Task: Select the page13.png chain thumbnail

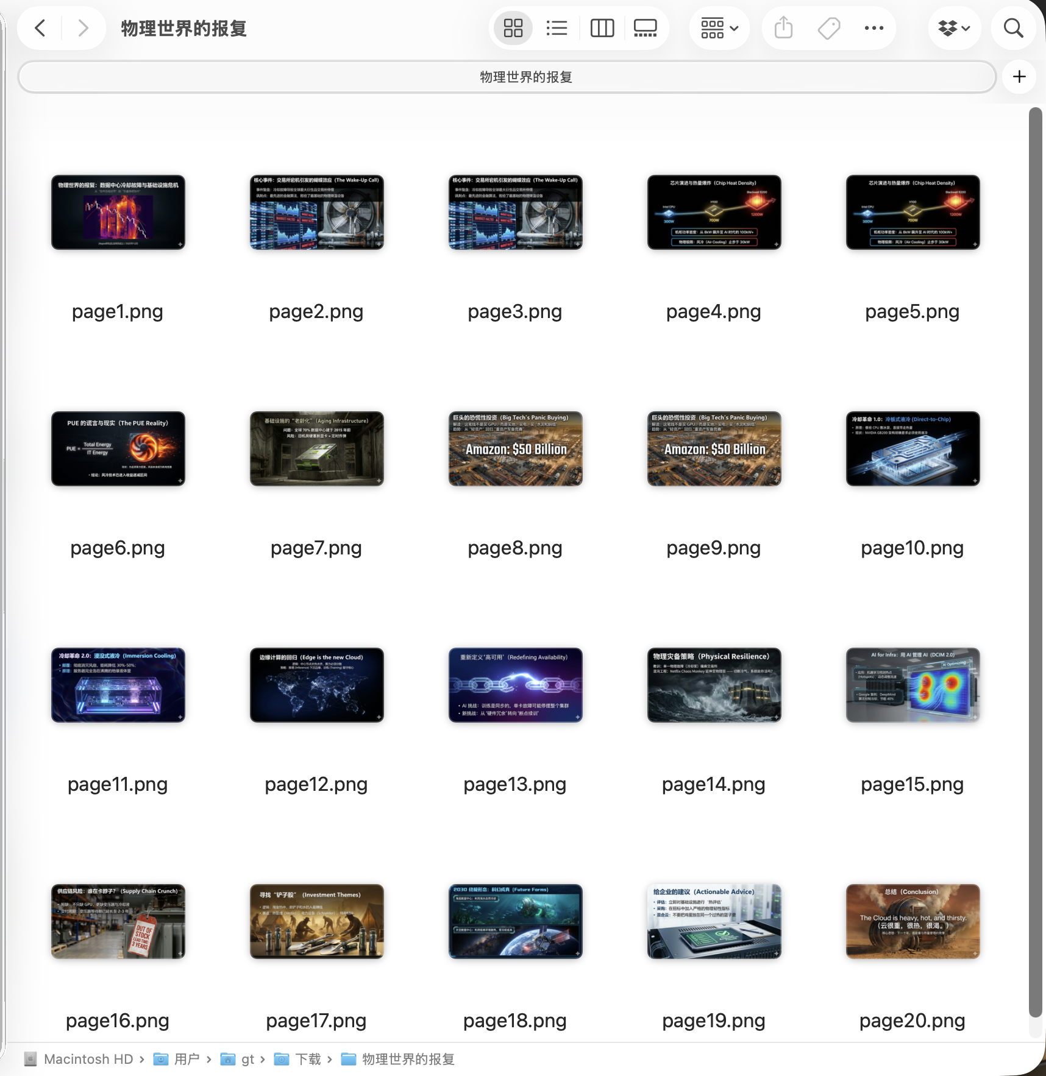Action: point(516,685)
